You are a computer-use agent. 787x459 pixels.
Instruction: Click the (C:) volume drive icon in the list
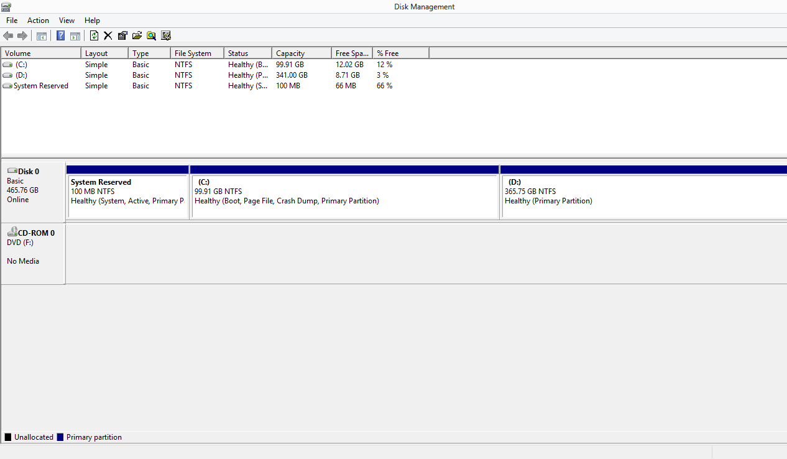click(7, 65)
